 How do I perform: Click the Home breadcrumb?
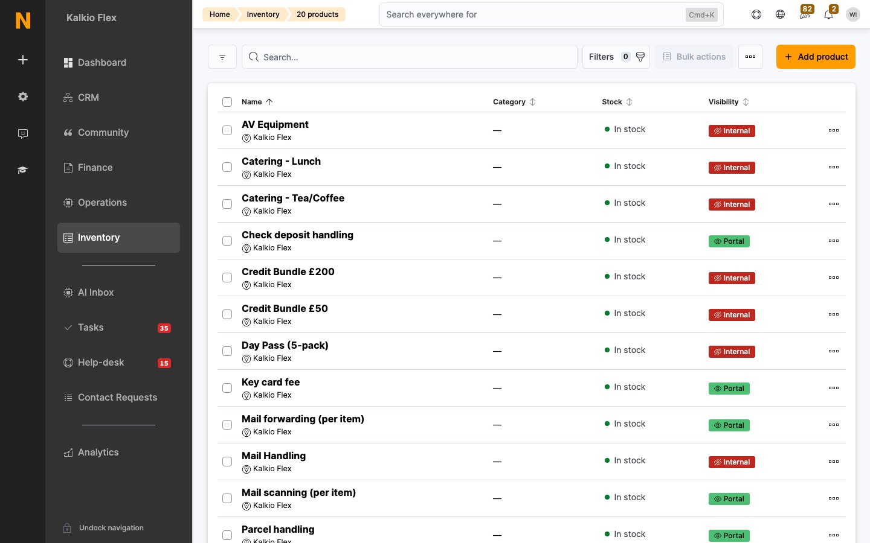220,14
